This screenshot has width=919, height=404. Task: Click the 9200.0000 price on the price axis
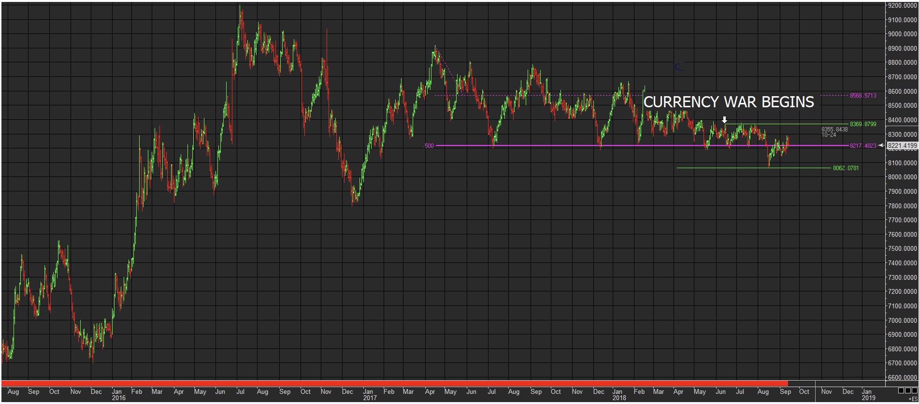tap(902, 6)
